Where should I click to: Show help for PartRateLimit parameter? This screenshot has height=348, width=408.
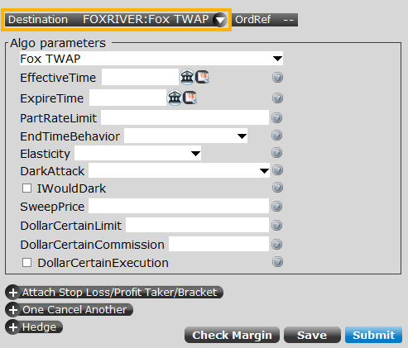coord(277,118)
